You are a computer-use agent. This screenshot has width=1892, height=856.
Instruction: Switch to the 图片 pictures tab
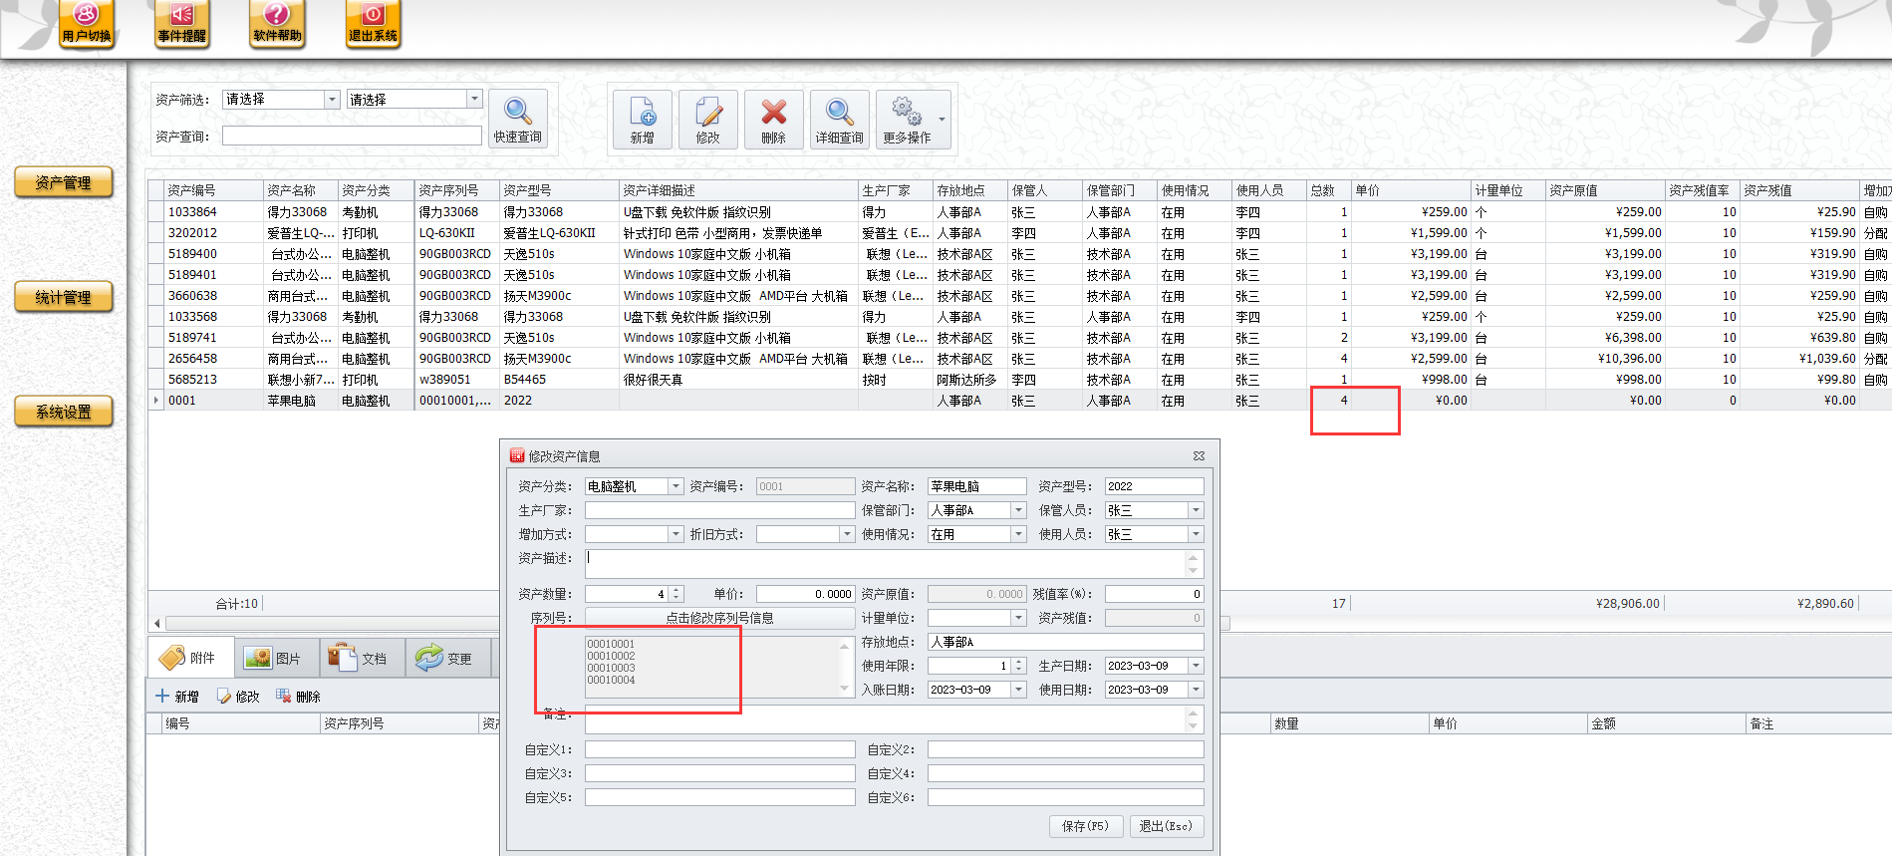click(x=276, y=659)
